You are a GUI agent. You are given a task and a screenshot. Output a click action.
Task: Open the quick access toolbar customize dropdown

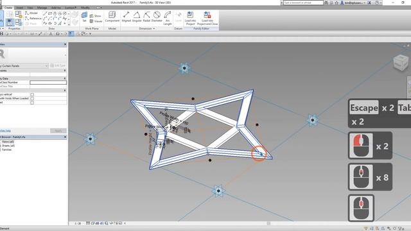(x=90, y=33)
